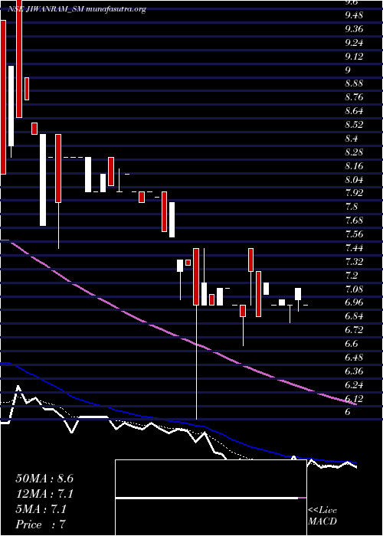Click the 8.4 price axis label
The image size is (383, 536).
pos(351,139)
